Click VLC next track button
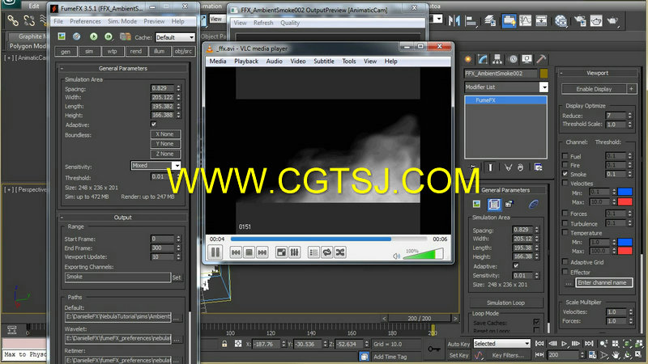Viewport: 648px width, 364px height. (x=262, y=252)
